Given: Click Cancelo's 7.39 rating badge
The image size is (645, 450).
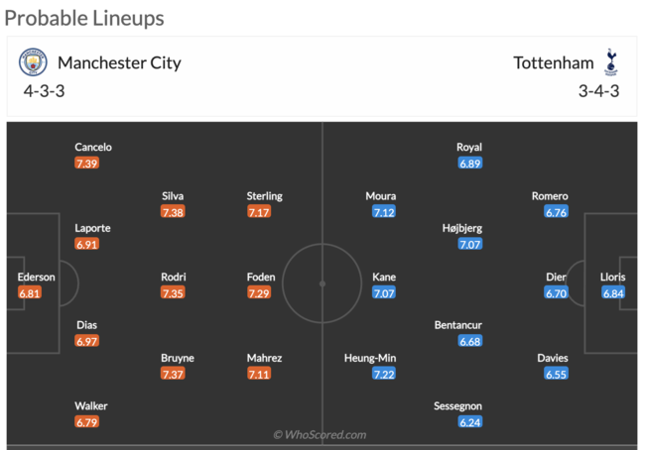Looking at the screenshot, I should (x=86, y=163).
